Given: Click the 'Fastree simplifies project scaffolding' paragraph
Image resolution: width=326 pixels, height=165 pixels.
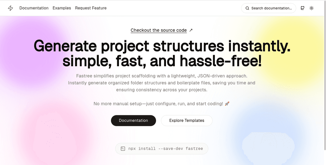Looking at the screenshot, I should click(162, 83).
